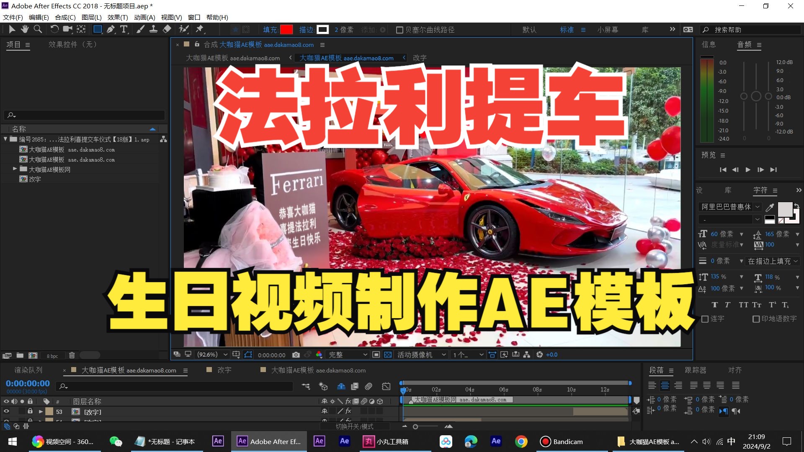This screenshot has width=804, height=452.
Task: Toggle transparency grid in viewer
Action: point(388,354)
